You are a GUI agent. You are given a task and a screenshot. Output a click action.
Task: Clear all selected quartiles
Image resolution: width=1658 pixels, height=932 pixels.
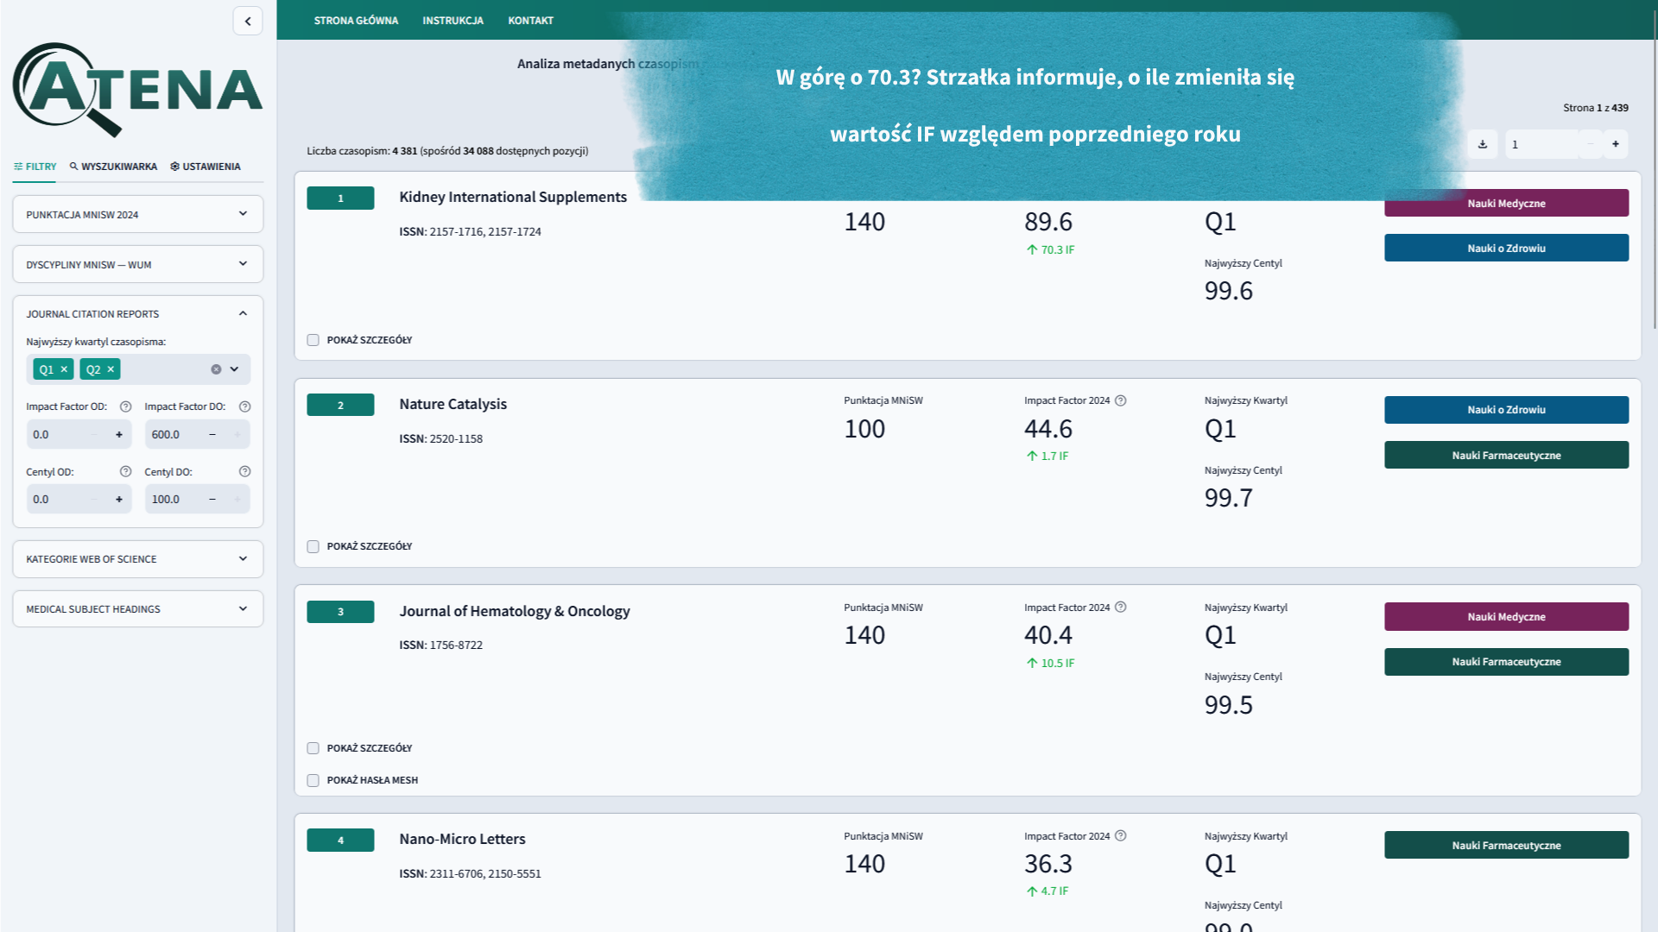pyautogui.click(x=216, y=369)
